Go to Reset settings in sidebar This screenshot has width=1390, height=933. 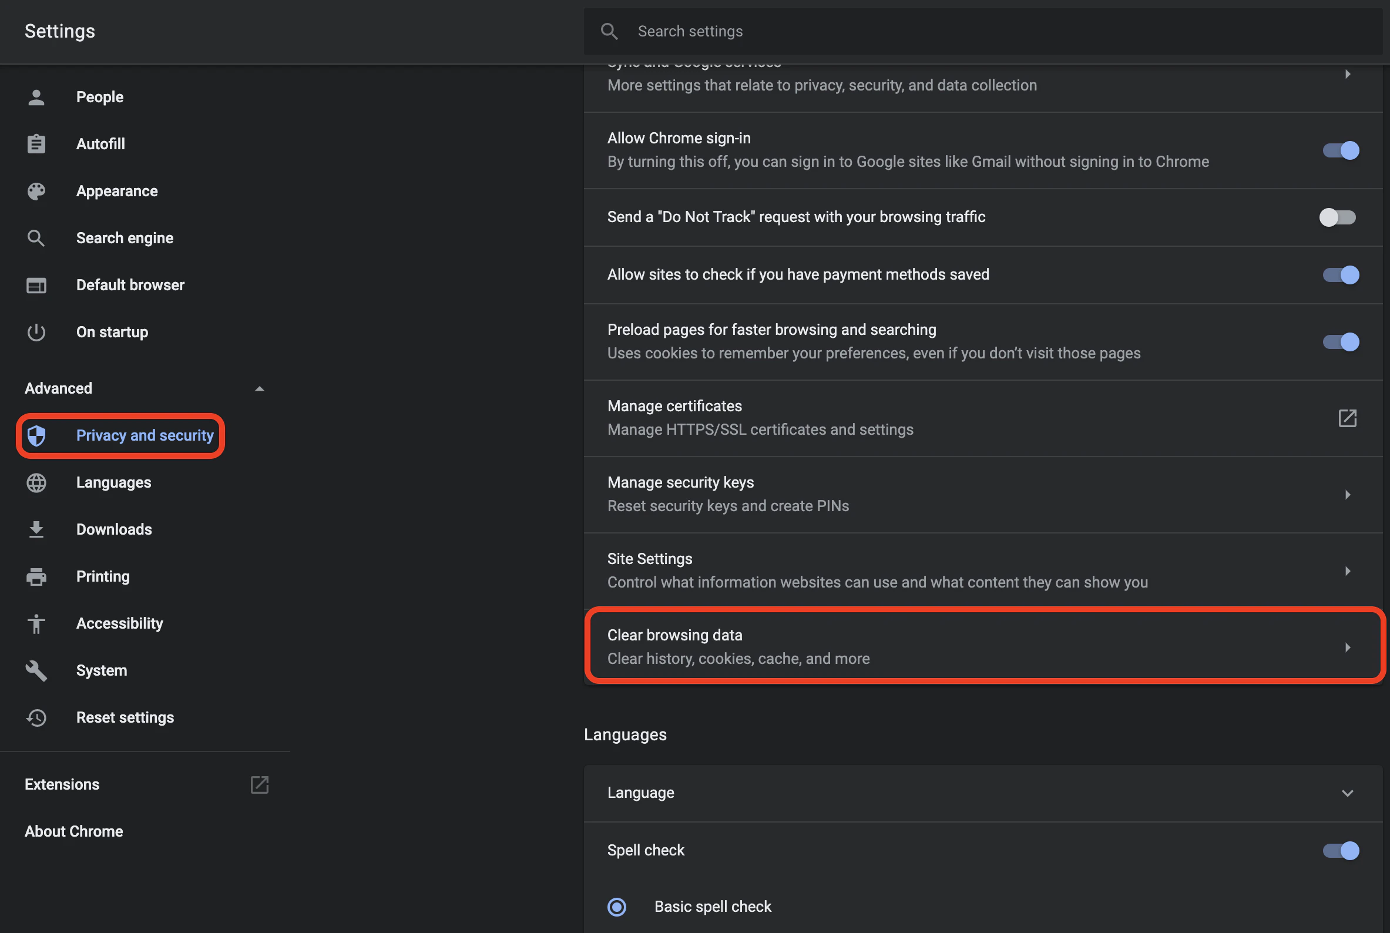125,717
